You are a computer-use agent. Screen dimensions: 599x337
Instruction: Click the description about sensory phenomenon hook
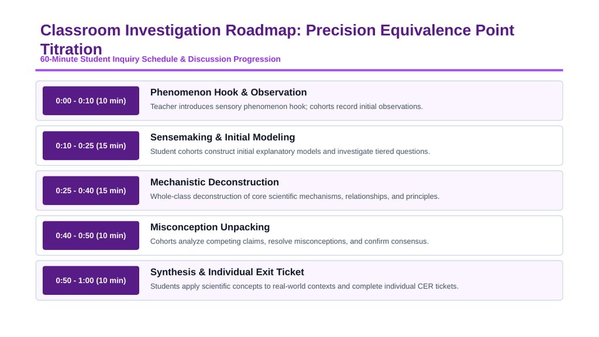coord(287,106)
